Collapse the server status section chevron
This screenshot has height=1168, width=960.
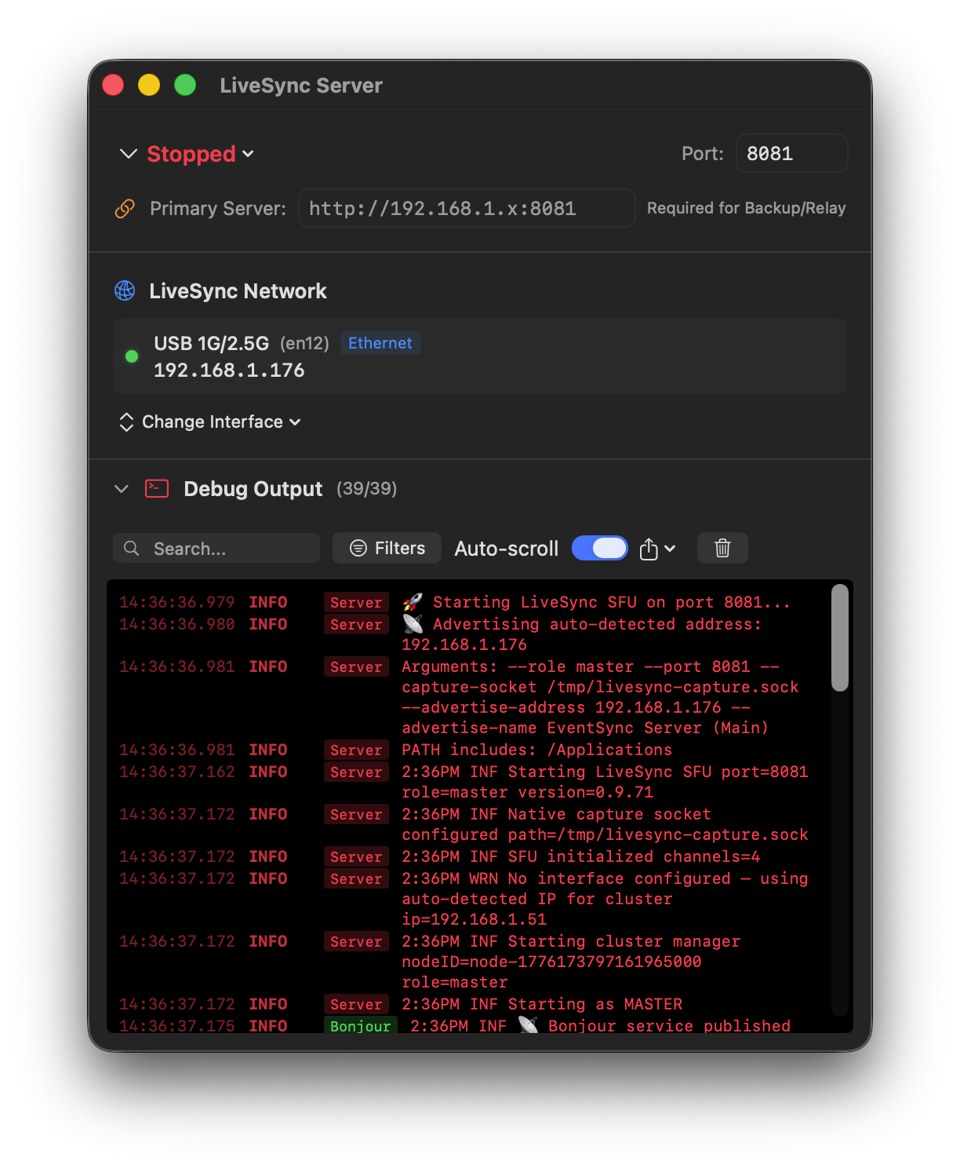coord(128,154)
